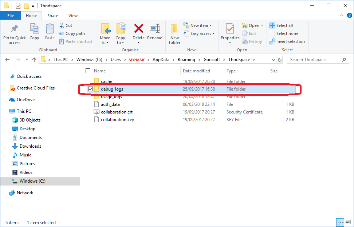Open recent locations dropdown next to Forward
This screenshot has height=227, width=354.
coord(27,60)
